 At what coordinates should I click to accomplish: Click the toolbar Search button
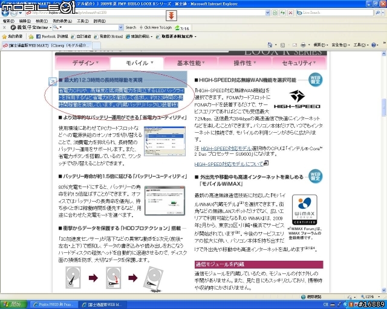pyautogui.click(x=131, y=28)
